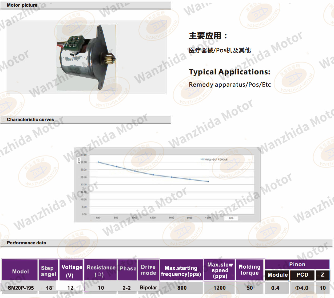Click the 'Max.slew speed (pps)' header

(x=220, y=270)
